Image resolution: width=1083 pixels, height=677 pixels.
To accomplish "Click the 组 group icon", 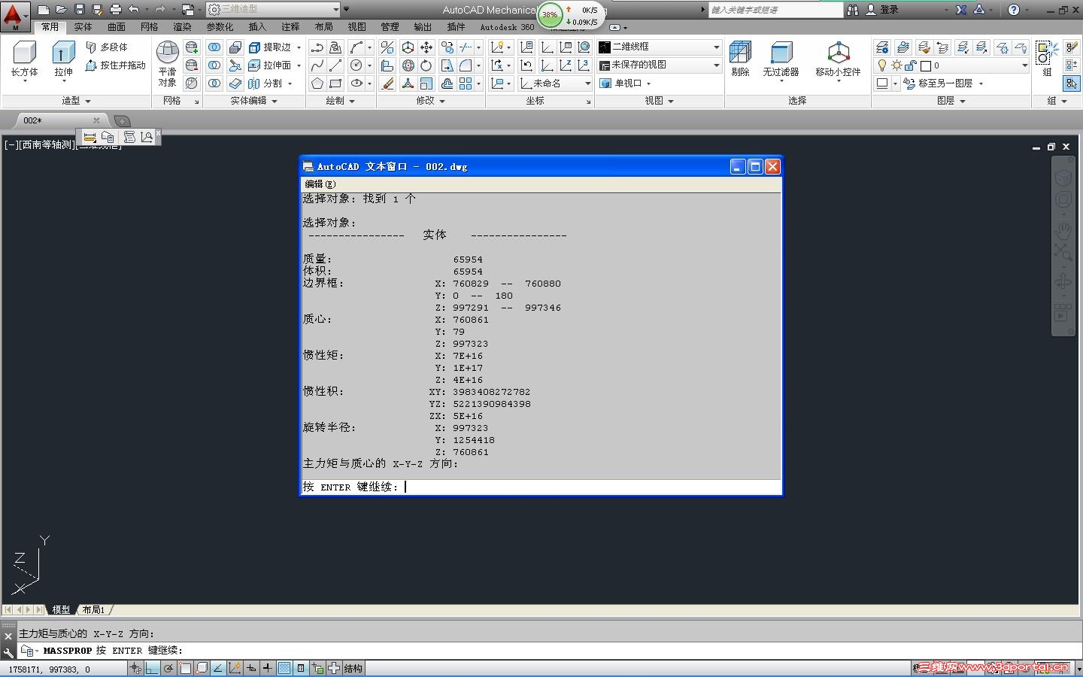I will click(x=1047, y=59).
